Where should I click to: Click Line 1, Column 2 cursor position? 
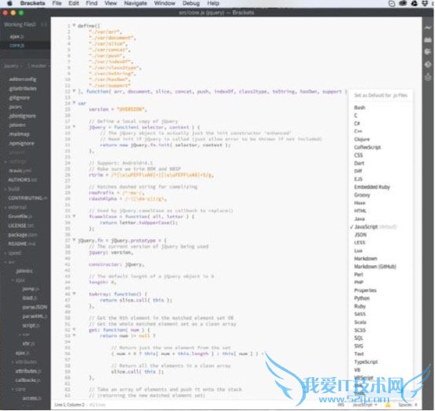(x=69, y=405)
